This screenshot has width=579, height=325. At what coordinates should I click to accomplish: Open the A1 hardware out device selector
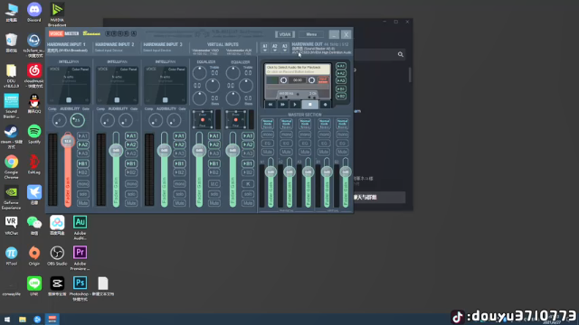click(x=265, y=47)
